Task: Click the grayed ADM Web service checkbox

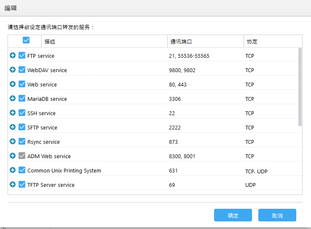Action: click(22, 156)
